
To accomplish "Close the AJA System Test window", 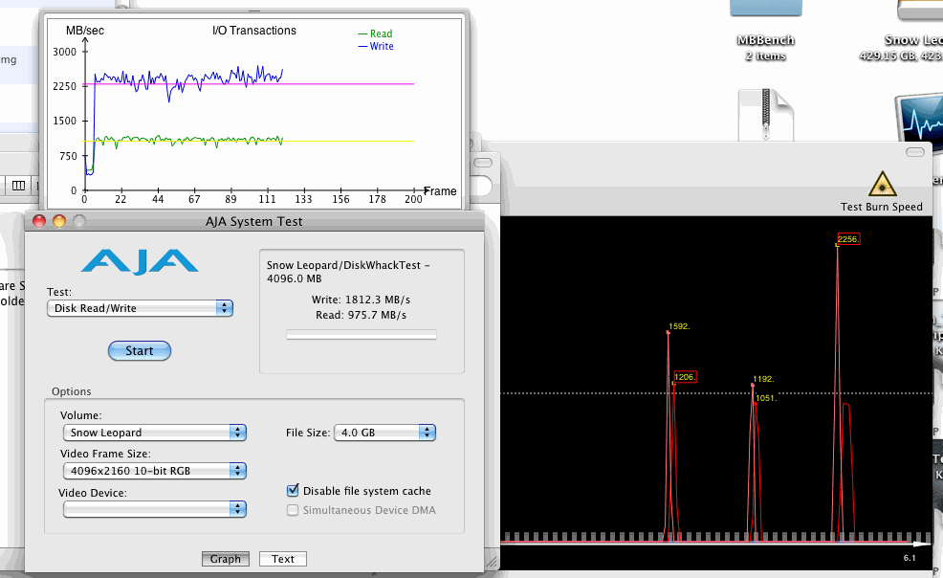I will [x=39, y=221].
